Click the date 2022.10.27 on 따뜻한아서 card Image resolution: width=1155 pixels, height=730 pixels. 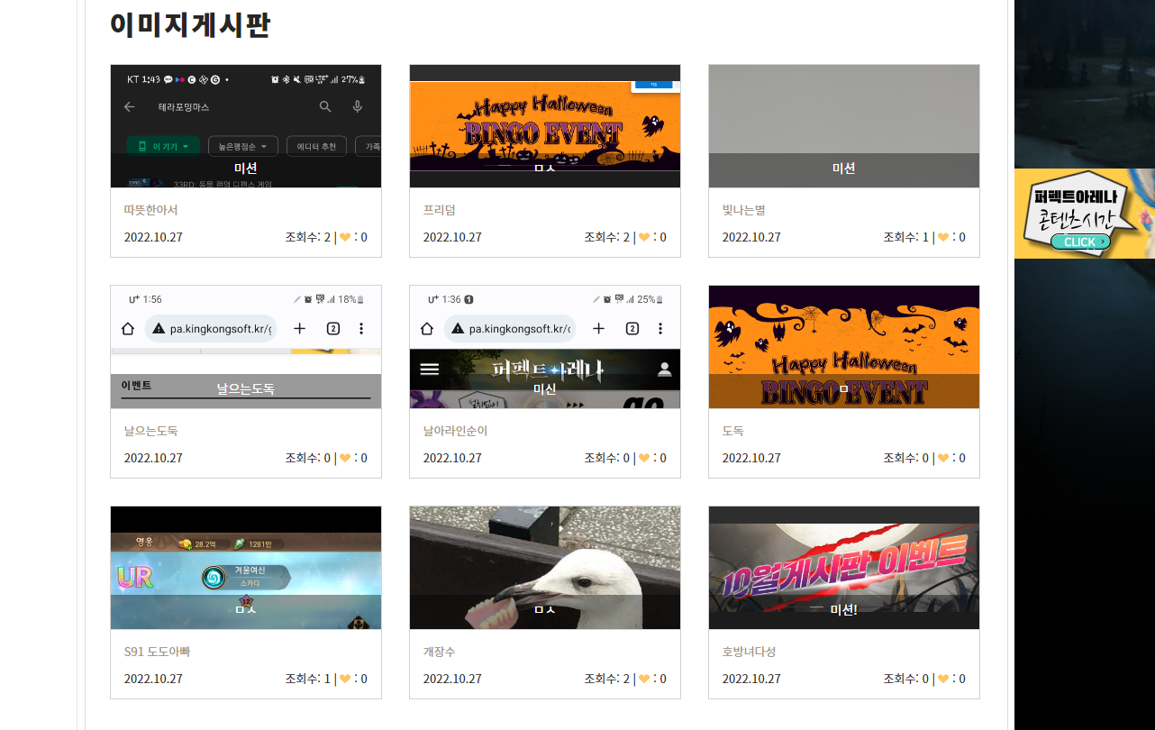pos(153,237)
